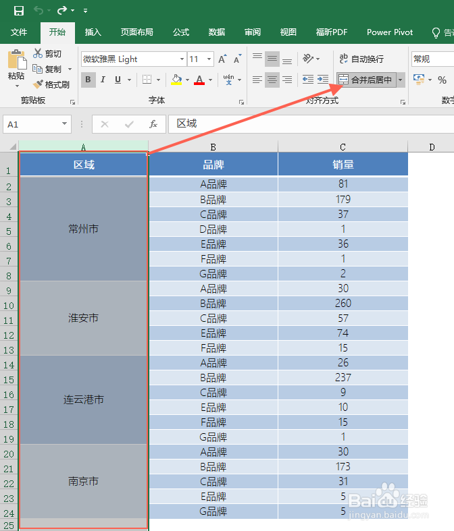Open the 剪贴板 clipboard dialog launcher
Screen dimensions: 454x531
point(72,102)
